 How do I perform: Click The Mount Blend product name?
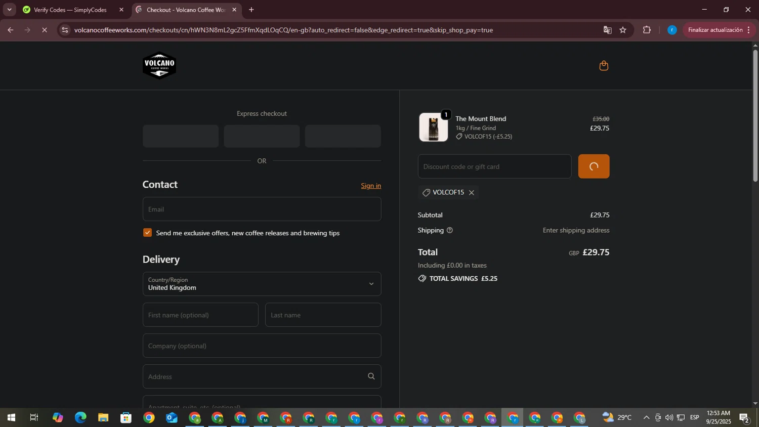(x=481, y=118)
